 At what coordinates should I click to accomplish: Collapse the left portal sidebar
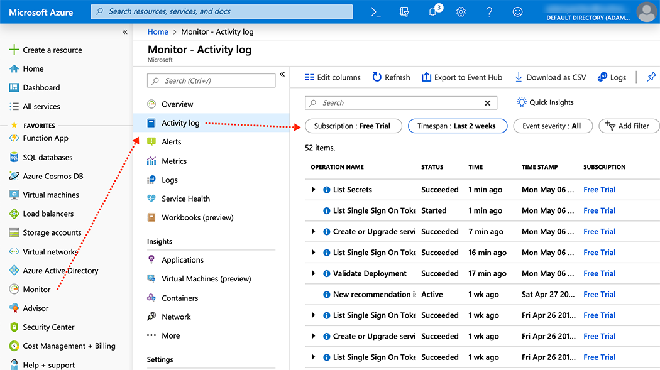[x=124, y=31]
